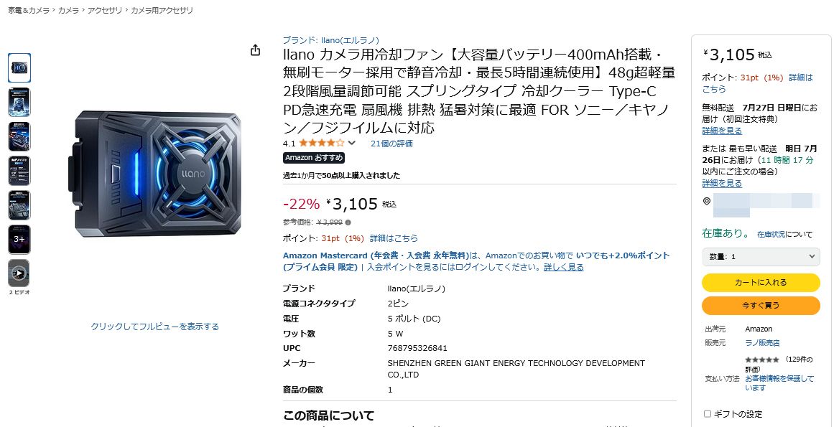
Task: Open the product video thumbnail with play icon
Action: (19, 273)
